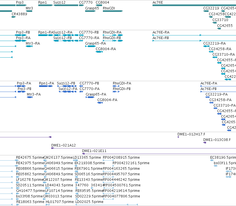Click the RhoGDI-RB transcript label

(x=112, y=38)
